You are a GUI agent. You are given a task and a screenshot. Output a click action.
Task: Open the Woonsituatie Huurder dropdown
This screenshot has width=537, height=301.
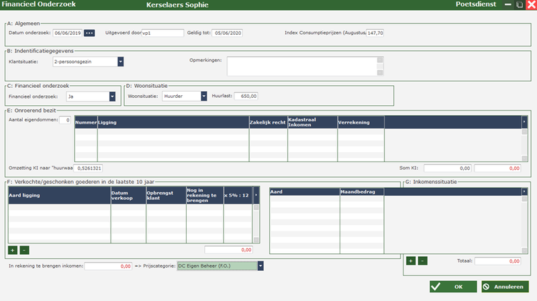(204, 96)
